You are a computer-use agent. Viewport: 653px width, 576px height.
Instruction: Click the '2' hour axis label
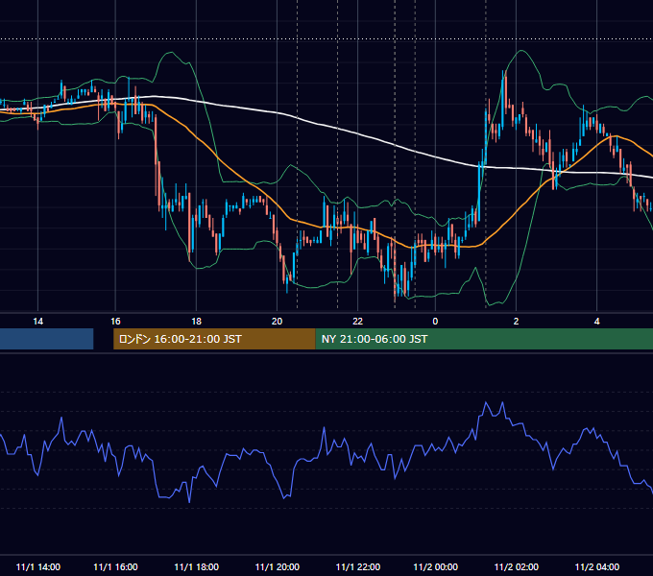(516, 322)
